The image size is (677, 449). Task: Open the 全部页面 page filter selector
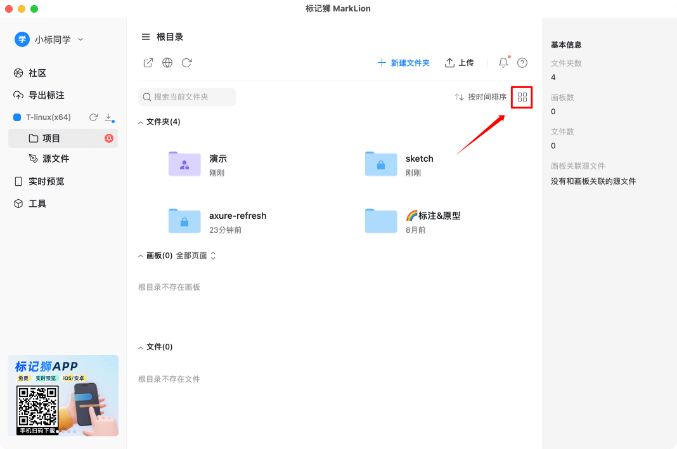[194, 255]
